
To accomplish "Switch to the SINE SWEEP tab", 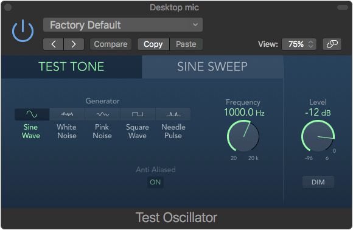I will (212, 67).
